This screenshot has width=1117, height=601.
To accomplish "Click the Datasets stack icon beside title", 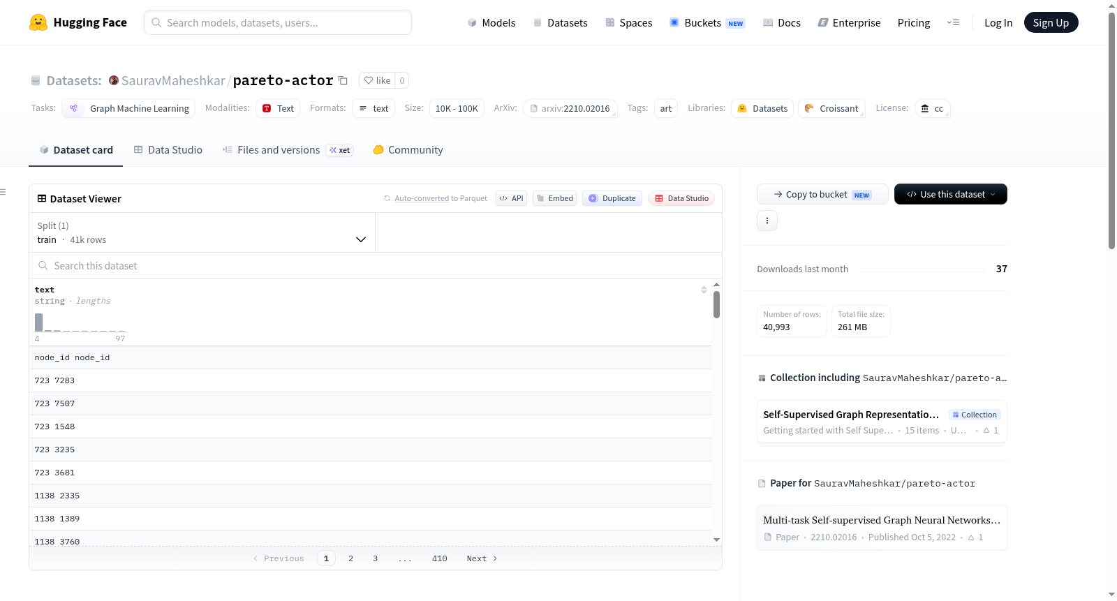I will click(x=36, y=80).
